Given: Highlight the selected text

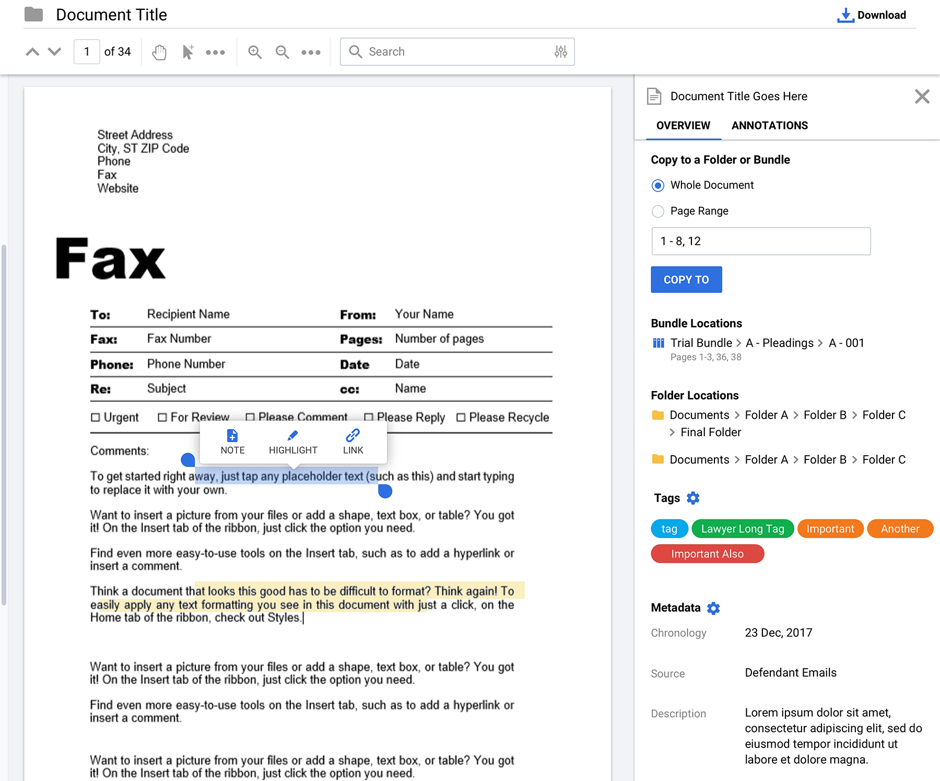Looking at the screenshot, I should click(293, 442).
